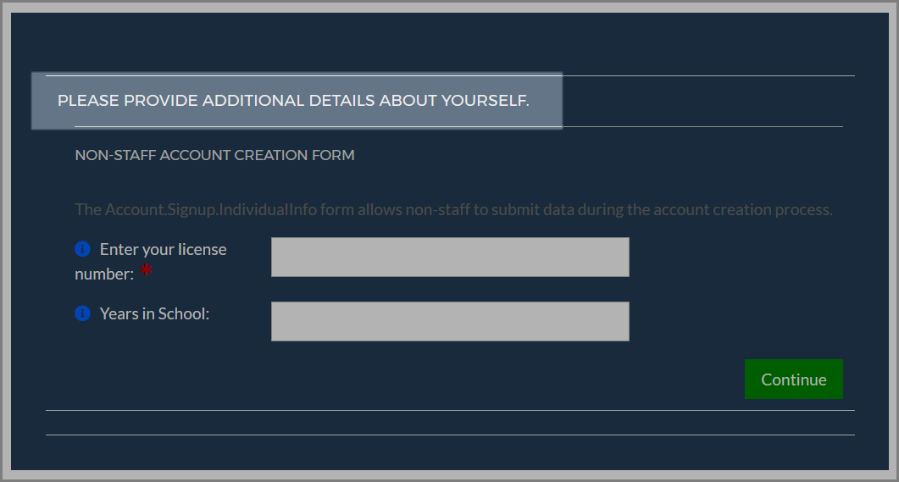Click the info icon beside license number
The width and height of the screenshot is (899, 482).
coord(82,249)
